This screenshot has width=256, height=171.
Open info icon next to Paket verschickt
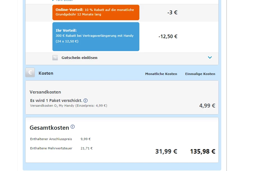[x=86, y=101]
